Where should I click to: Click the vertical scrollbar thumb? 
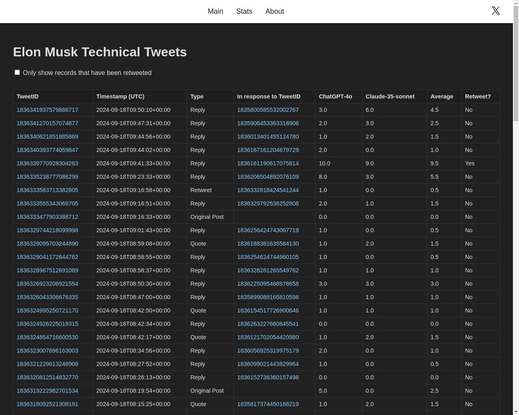click(x=516, y=63)
